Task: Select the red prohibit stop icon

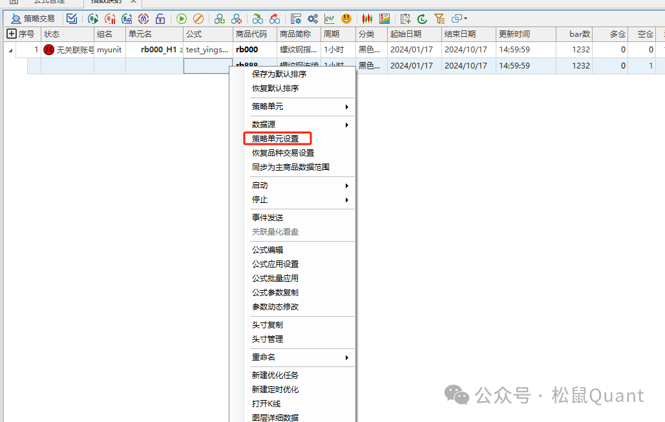Action: [198, 18]
